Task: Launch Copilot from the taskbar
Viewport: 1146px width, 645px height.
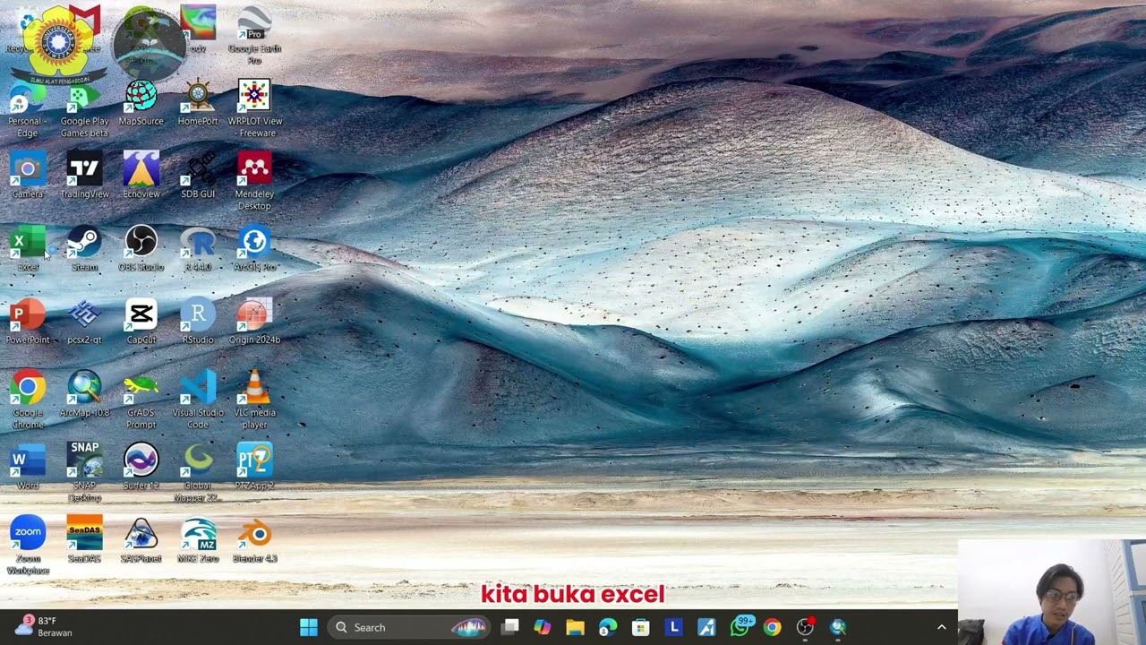Action: coord(542,627)
